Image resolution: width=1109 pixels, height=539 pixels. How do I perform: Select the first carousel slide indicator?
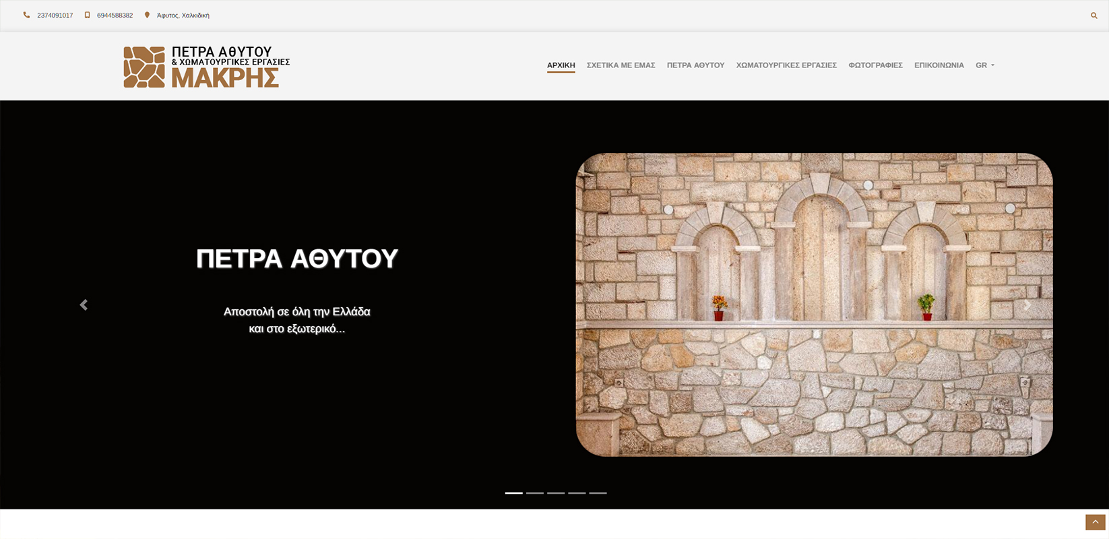513,493
